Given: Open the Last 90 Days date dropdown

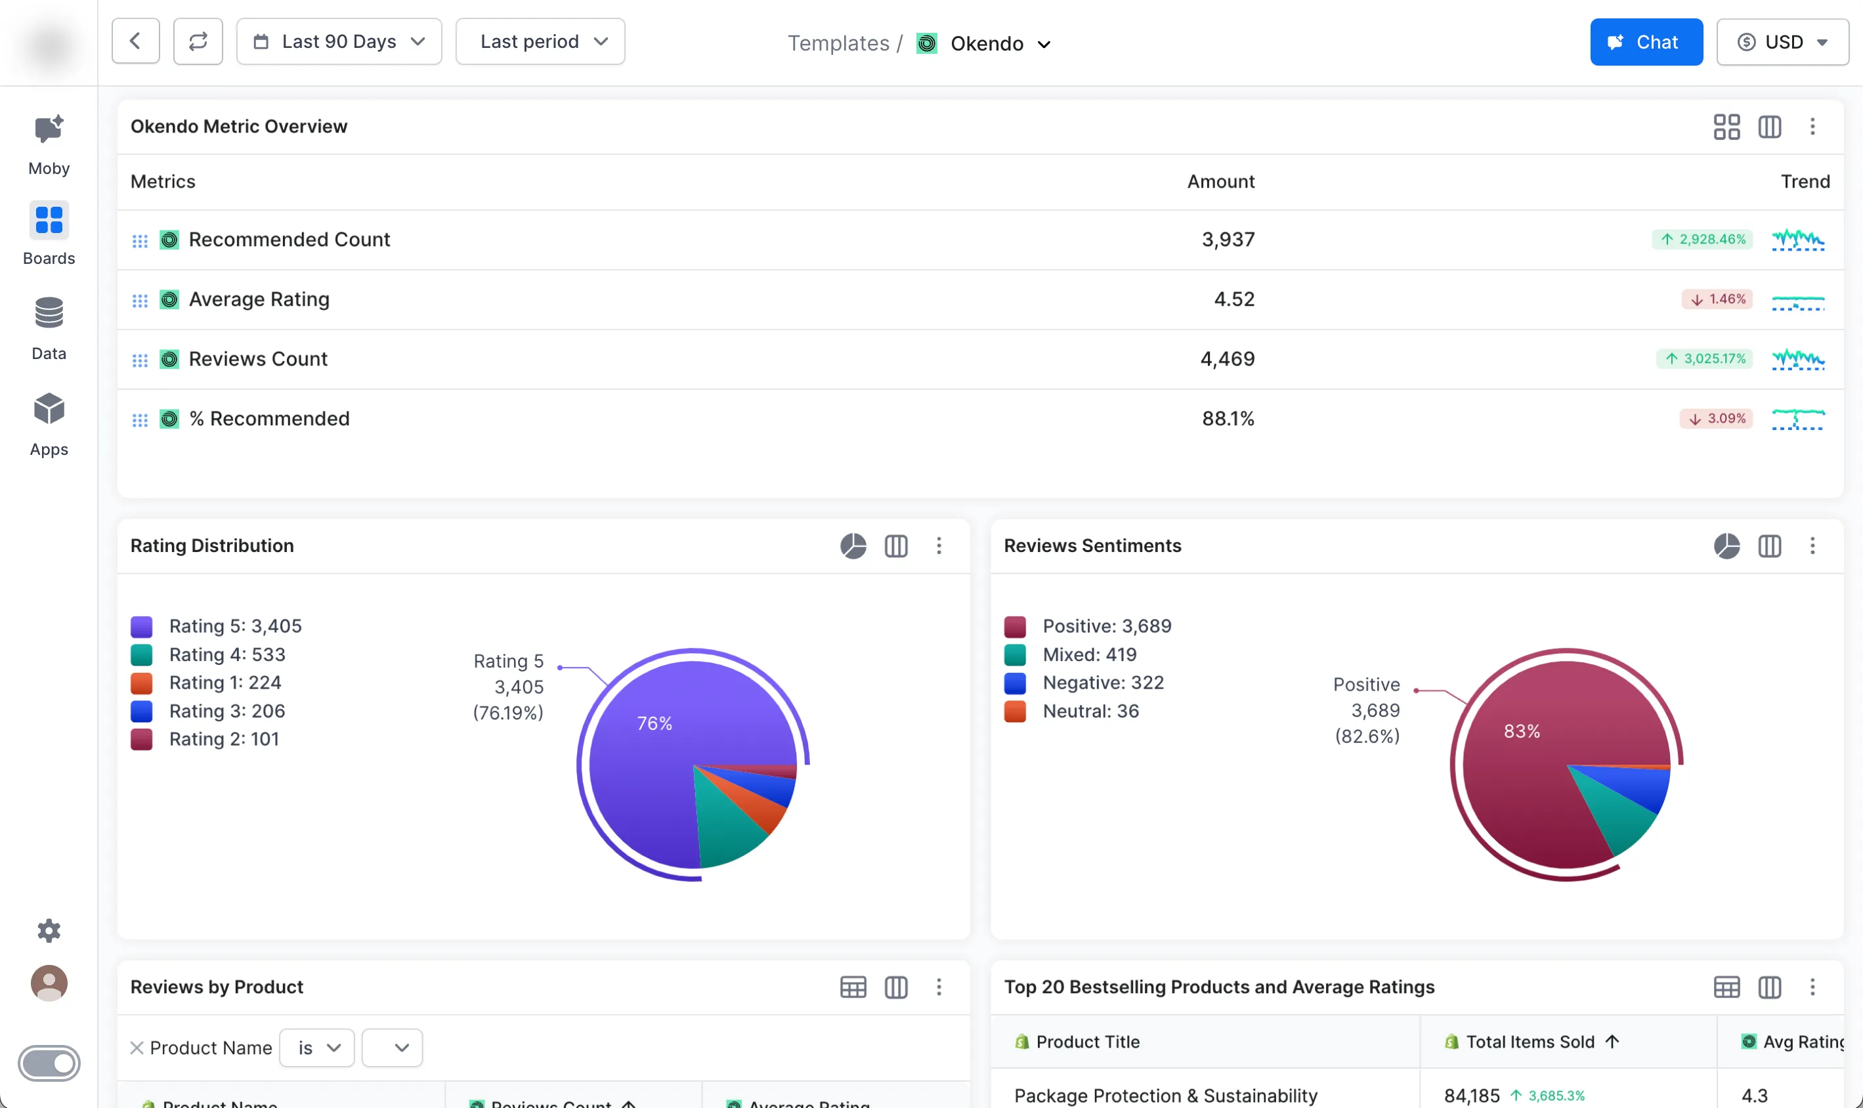Looking at the screenshot, I should point(339,42).
